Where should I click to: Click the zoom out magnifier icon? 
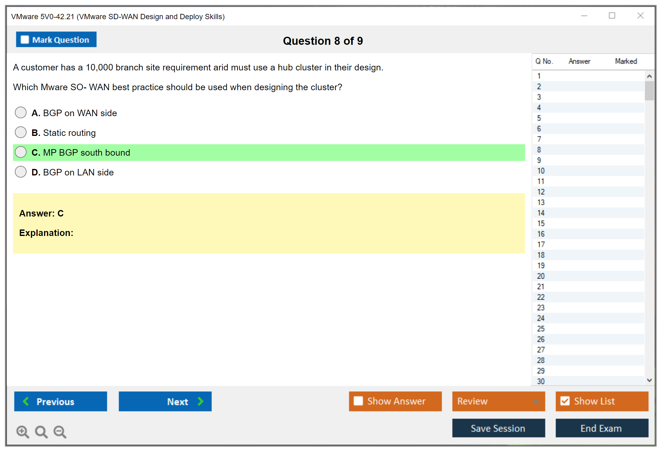point(60,431)
